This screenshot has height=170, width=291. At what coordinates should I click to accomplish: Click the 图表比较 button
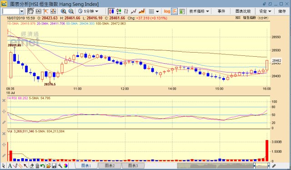click(243, 11)
